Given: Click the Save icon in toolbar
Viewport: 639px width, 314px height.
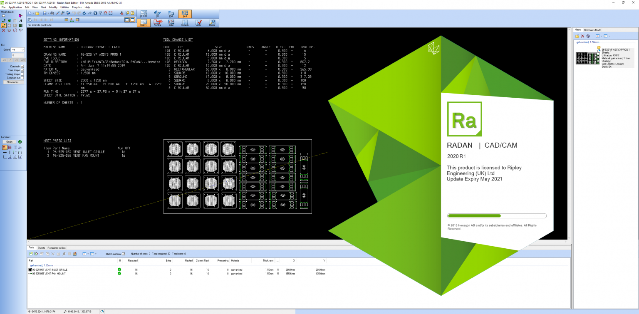Looking at the screenshot, I should pyautogui.click(x=45, y=13).
